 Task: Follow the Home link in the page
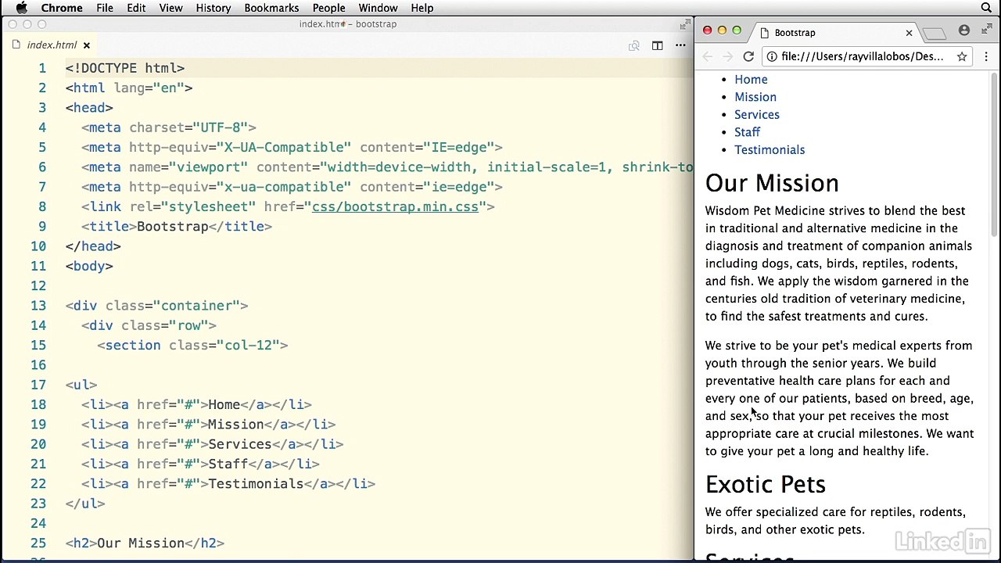[751, 80]
